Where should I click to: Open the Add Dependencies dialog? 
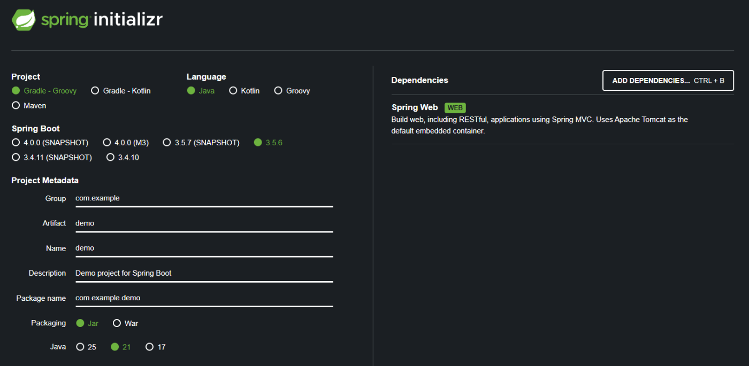668,81
